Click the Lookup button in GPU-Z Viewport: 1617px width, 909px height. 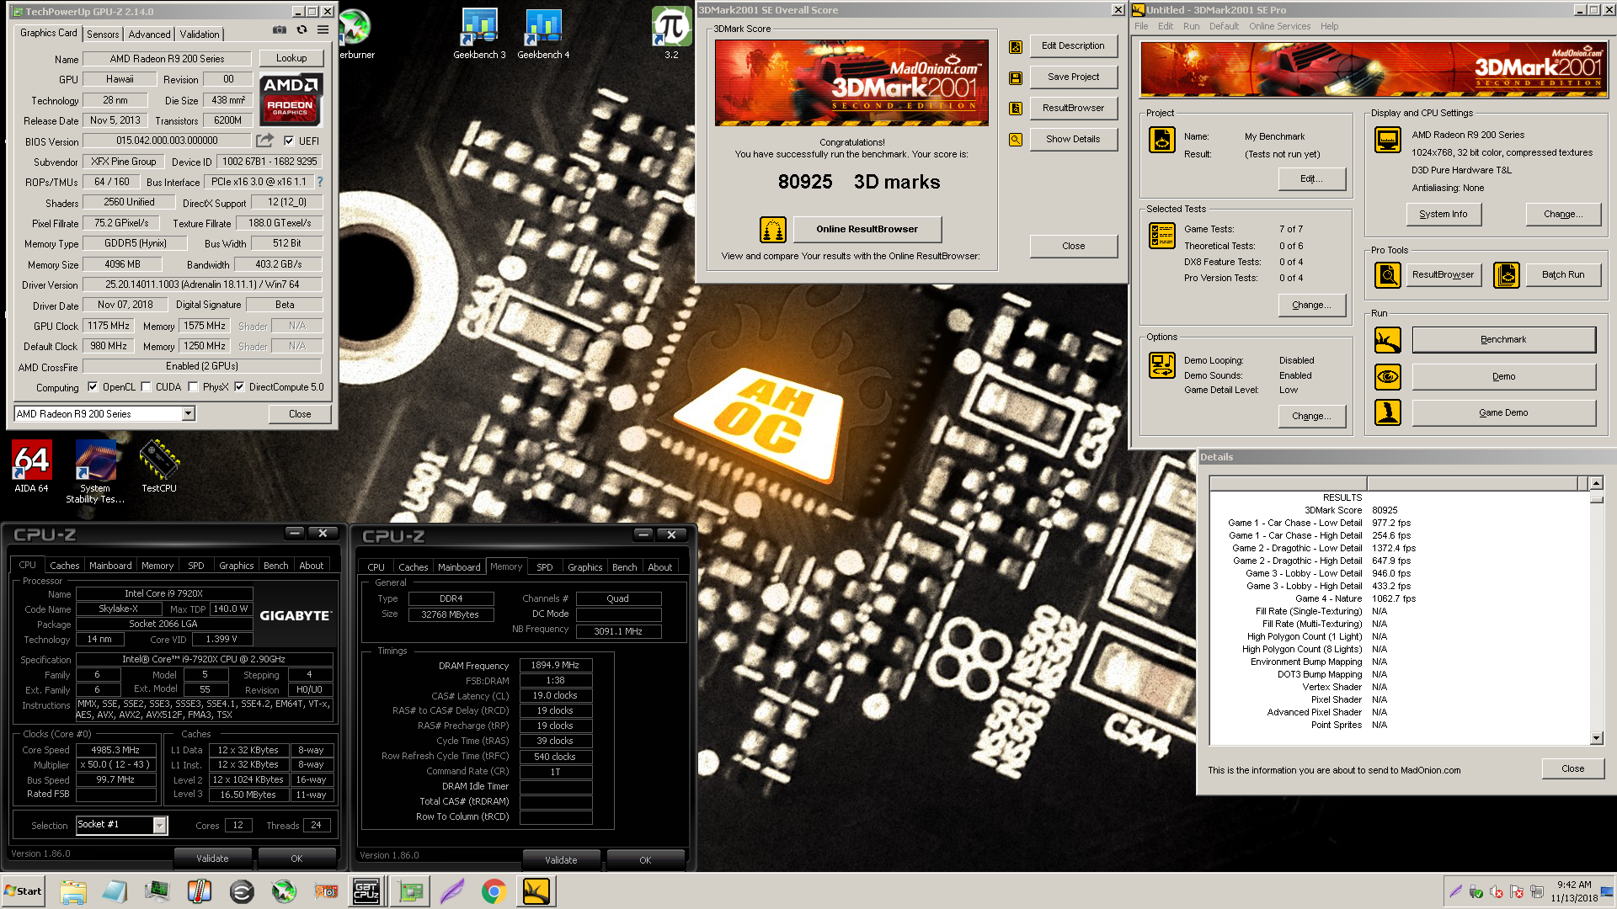pyautogui.click(x=291, y=58)
